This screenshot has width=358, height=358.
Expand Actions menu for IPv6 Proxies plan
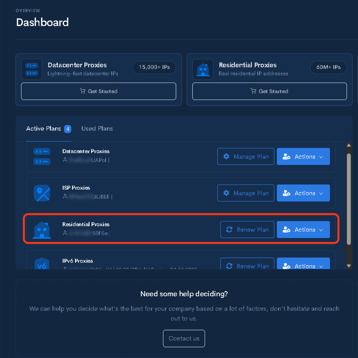coord(303,265)
